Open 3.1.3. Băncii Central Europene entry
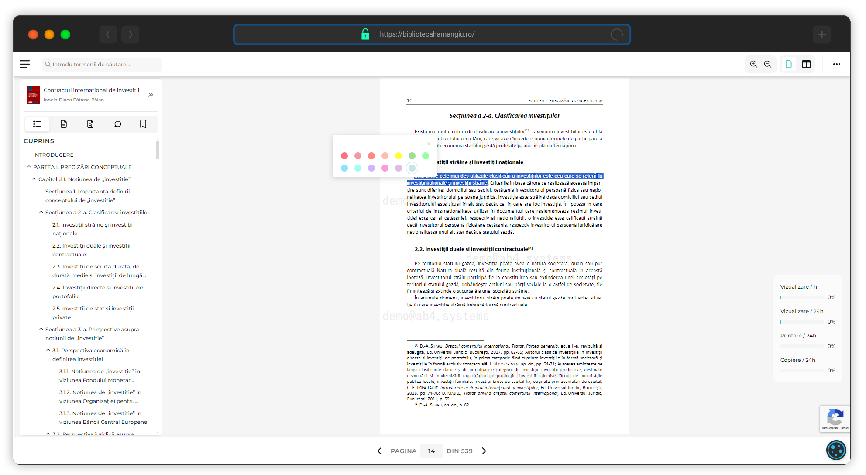This screenshot has height=475, width=866. (x=103, y=418)
